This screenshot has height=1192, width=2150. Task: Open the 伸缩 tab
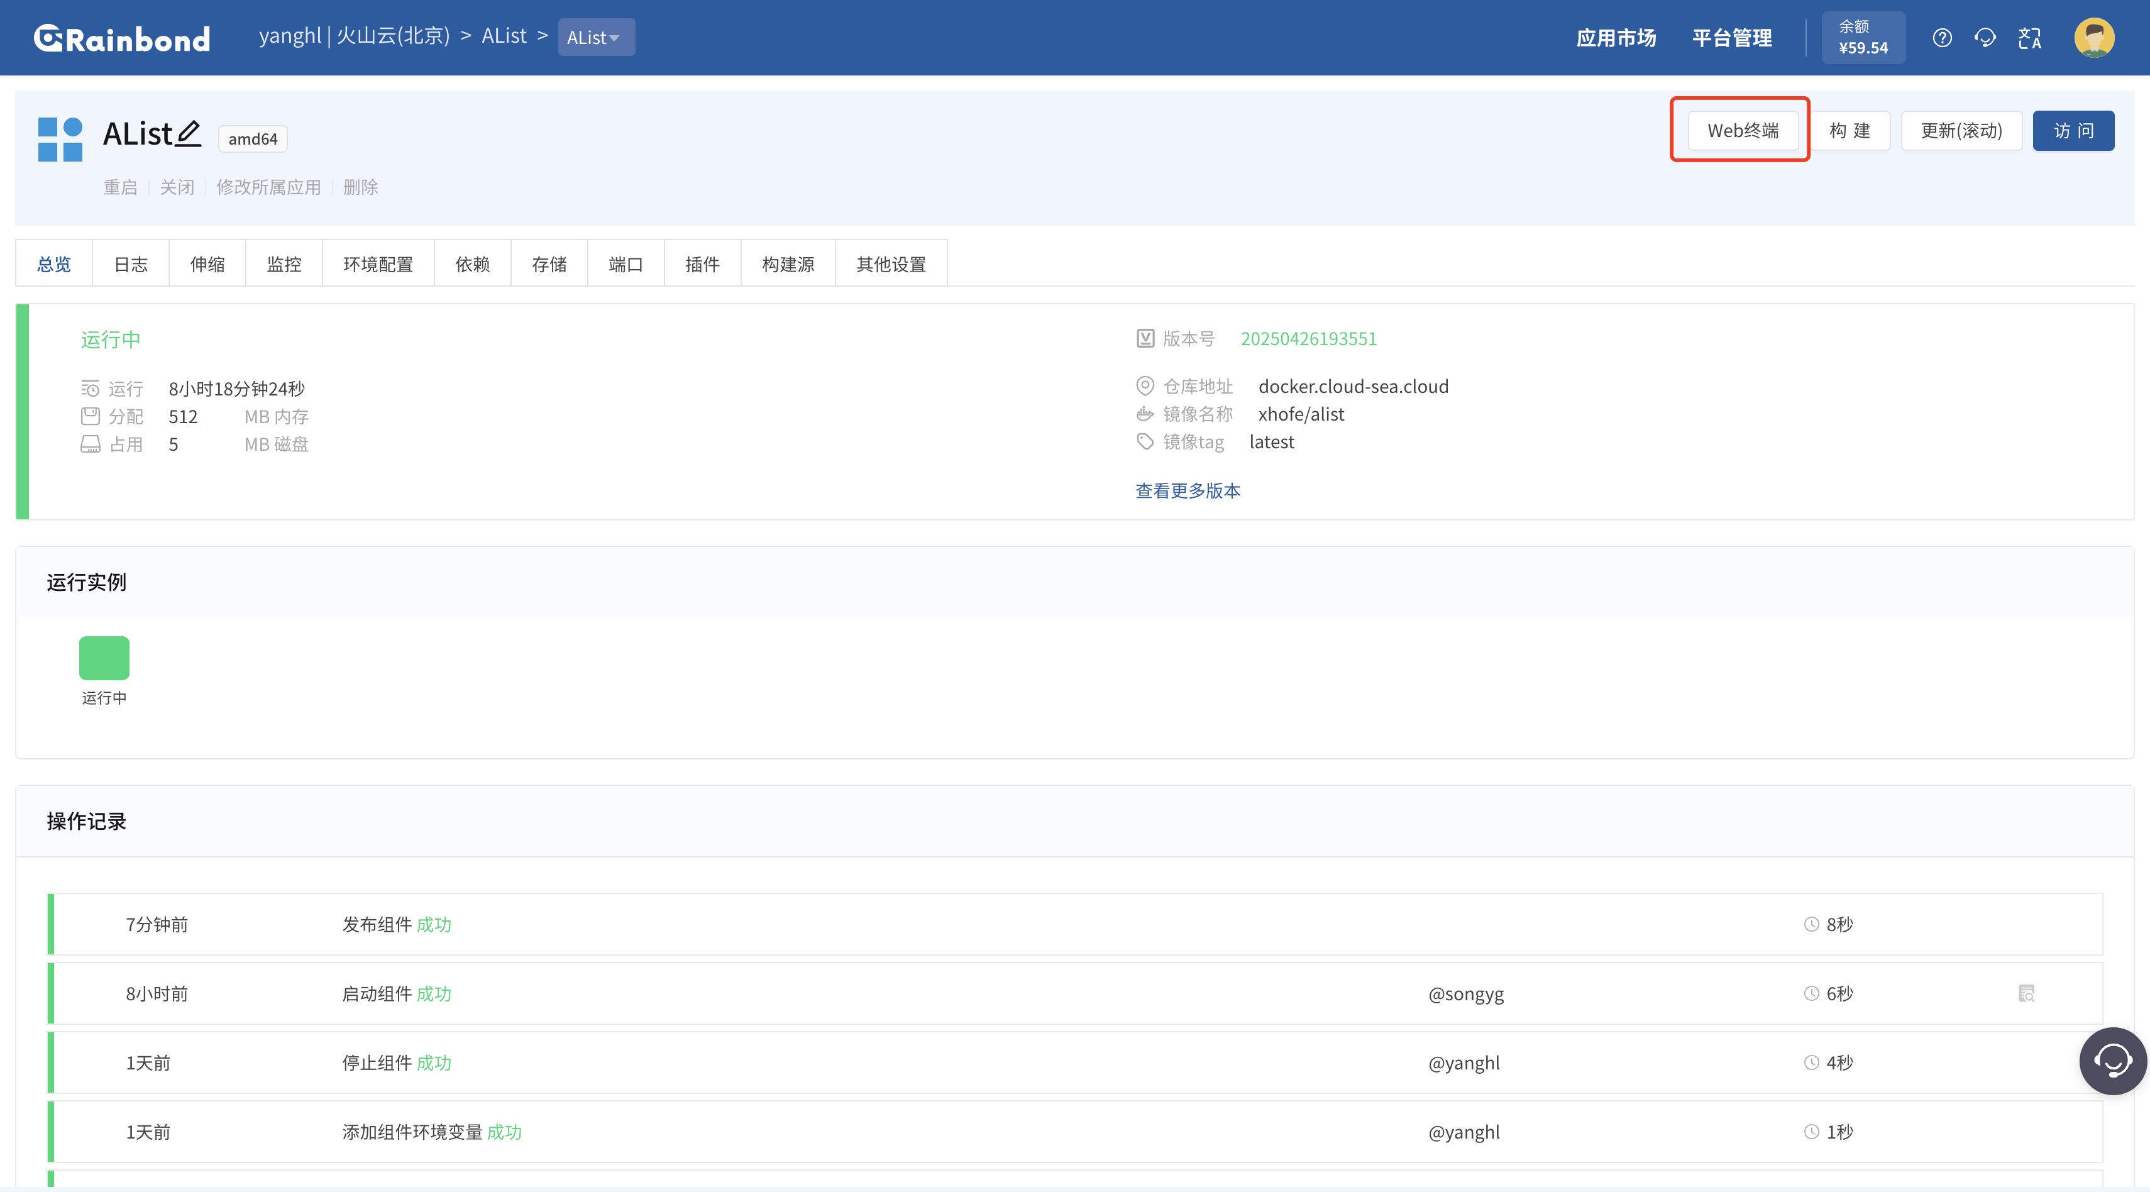click(x=208, y=264)
